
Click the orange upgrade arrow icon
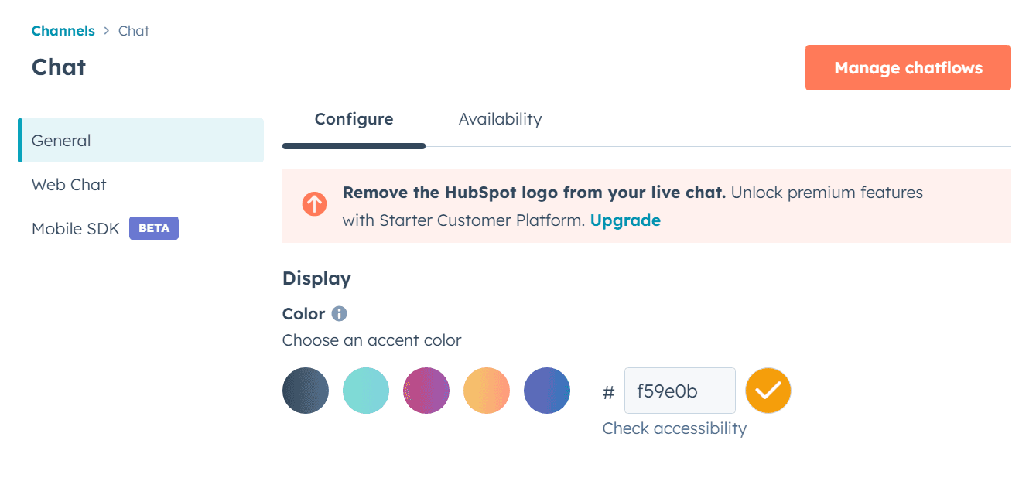(314, 204)
